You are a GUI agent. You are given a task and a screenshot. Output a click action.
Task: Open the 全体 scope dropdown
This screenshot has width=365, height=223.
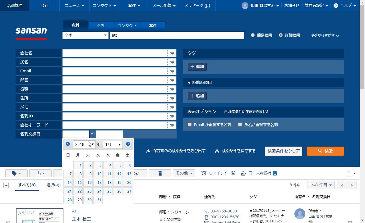tap(85, 35)
